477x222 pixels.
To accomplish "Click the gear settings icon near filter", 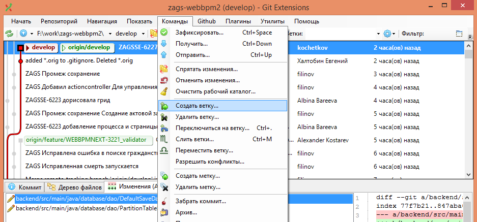I will [387, 34].
